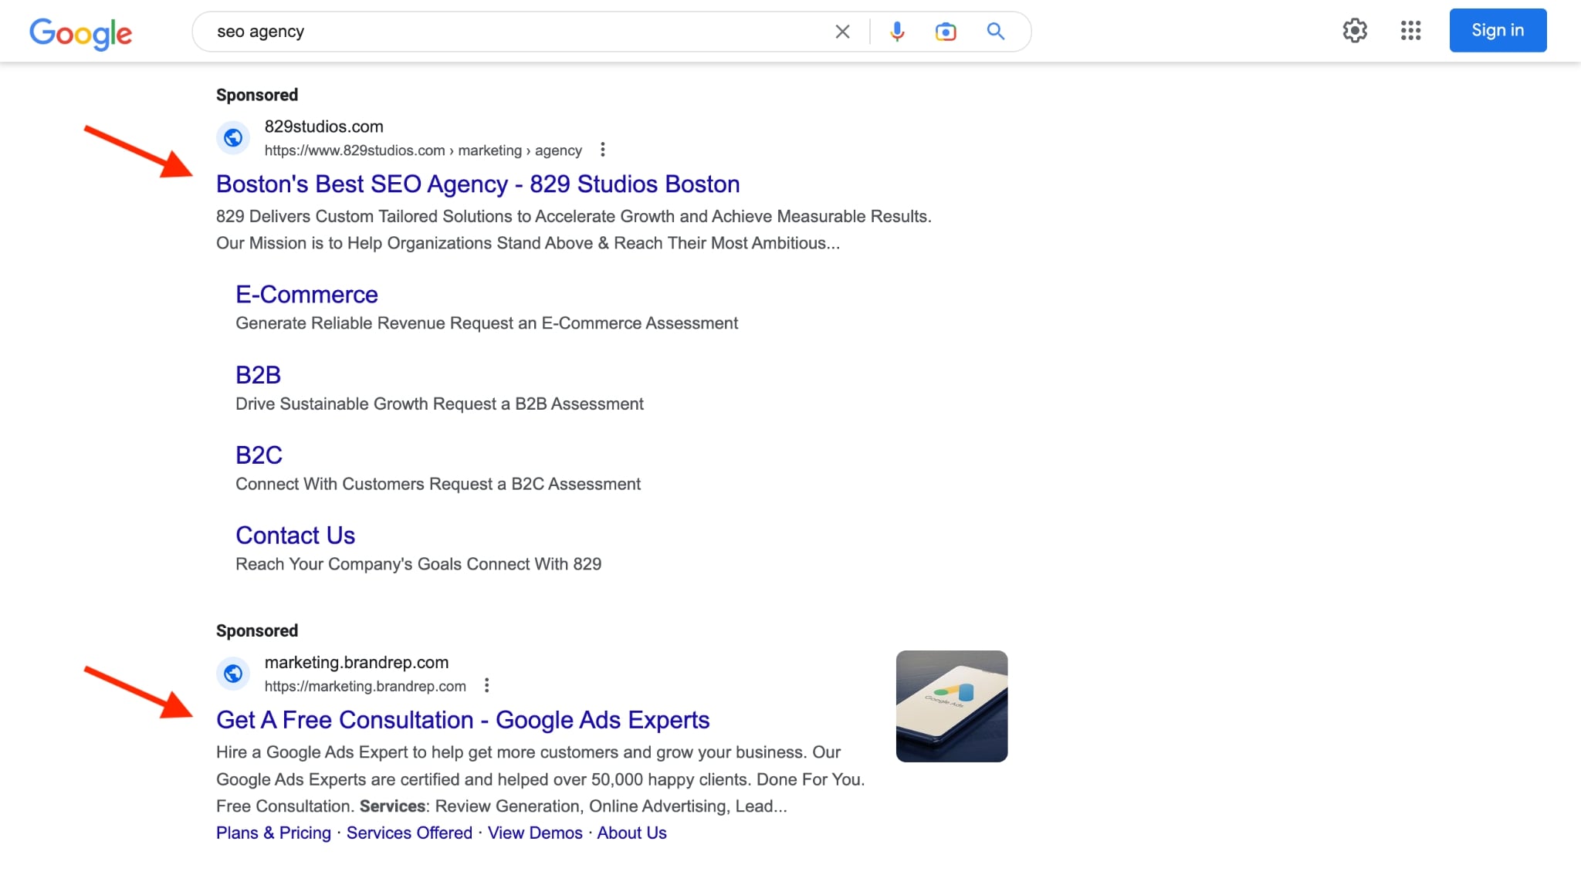This screenshot has width=1581, height=875.
Task: Open search by image camera icon
Action: pos(946,32)
